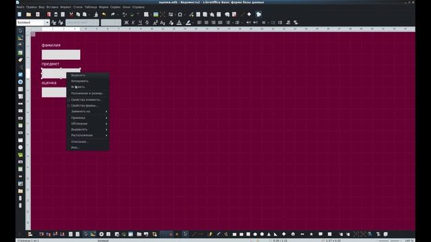
Task: Click the cut scissors icon
Action: (71, 14)
